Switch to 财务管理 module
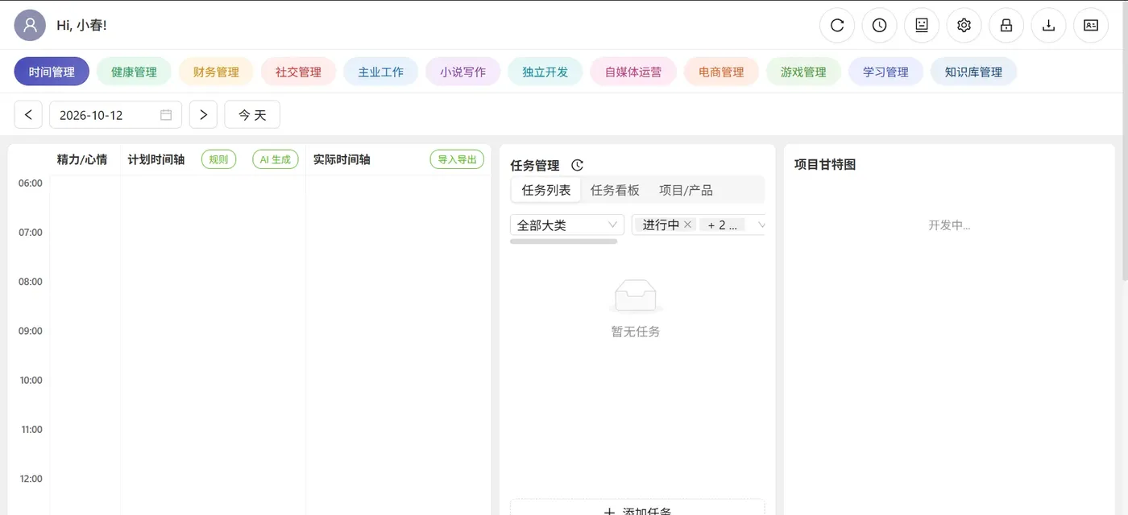Image resolution: width=1128 pixels, height=515 pixels. 216,72
